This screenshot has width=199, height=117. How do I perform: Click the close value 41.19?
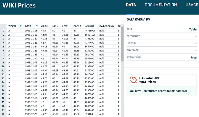click(77, 51)
